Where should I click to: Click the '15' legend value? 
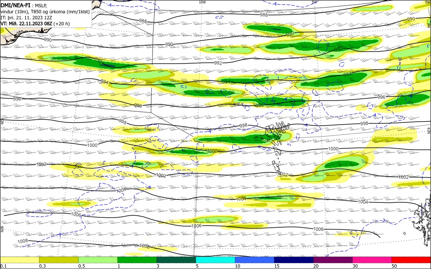click(277, 266)
